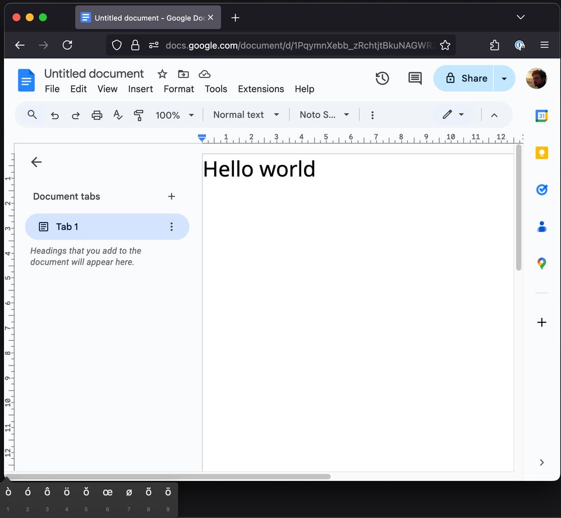Open the editing mode dropdown
The width and height of the screenshot is (561, 518).
click(453, 115)
